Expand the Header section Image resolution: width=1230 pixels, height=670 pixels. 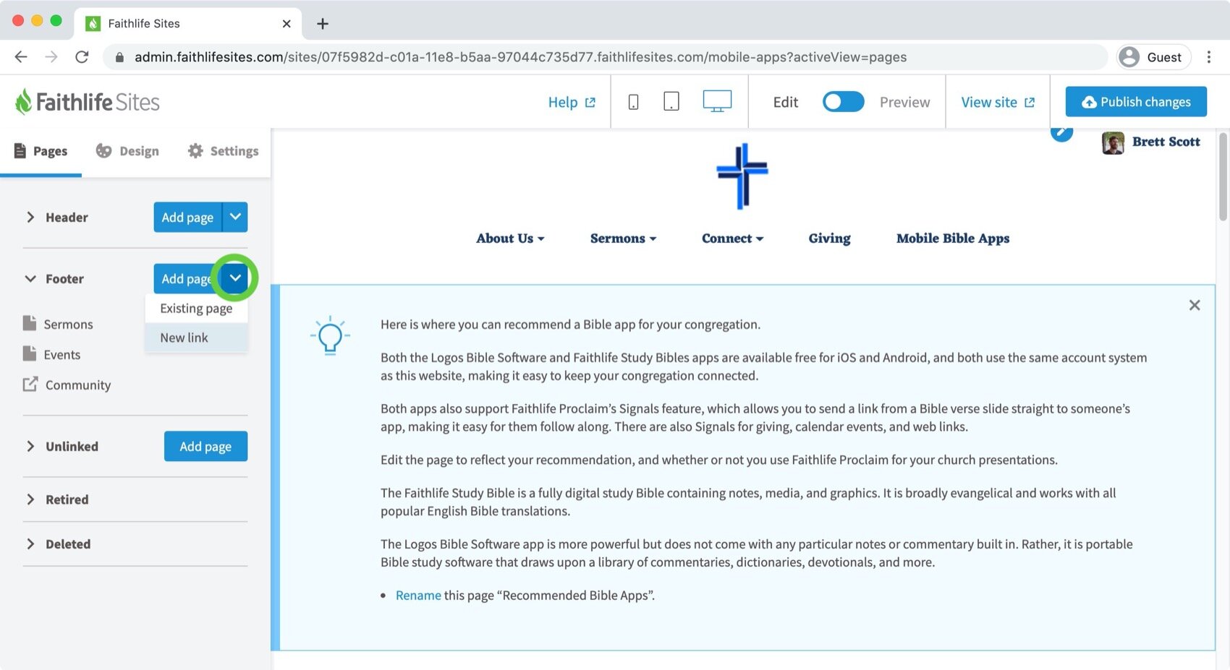[30, 217]
